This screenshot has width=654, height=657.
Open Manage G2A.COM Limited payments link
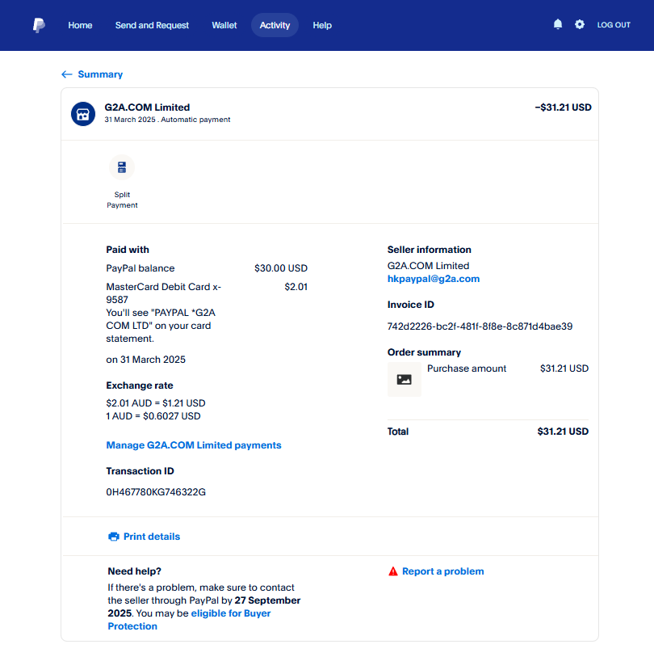[194, 445]
